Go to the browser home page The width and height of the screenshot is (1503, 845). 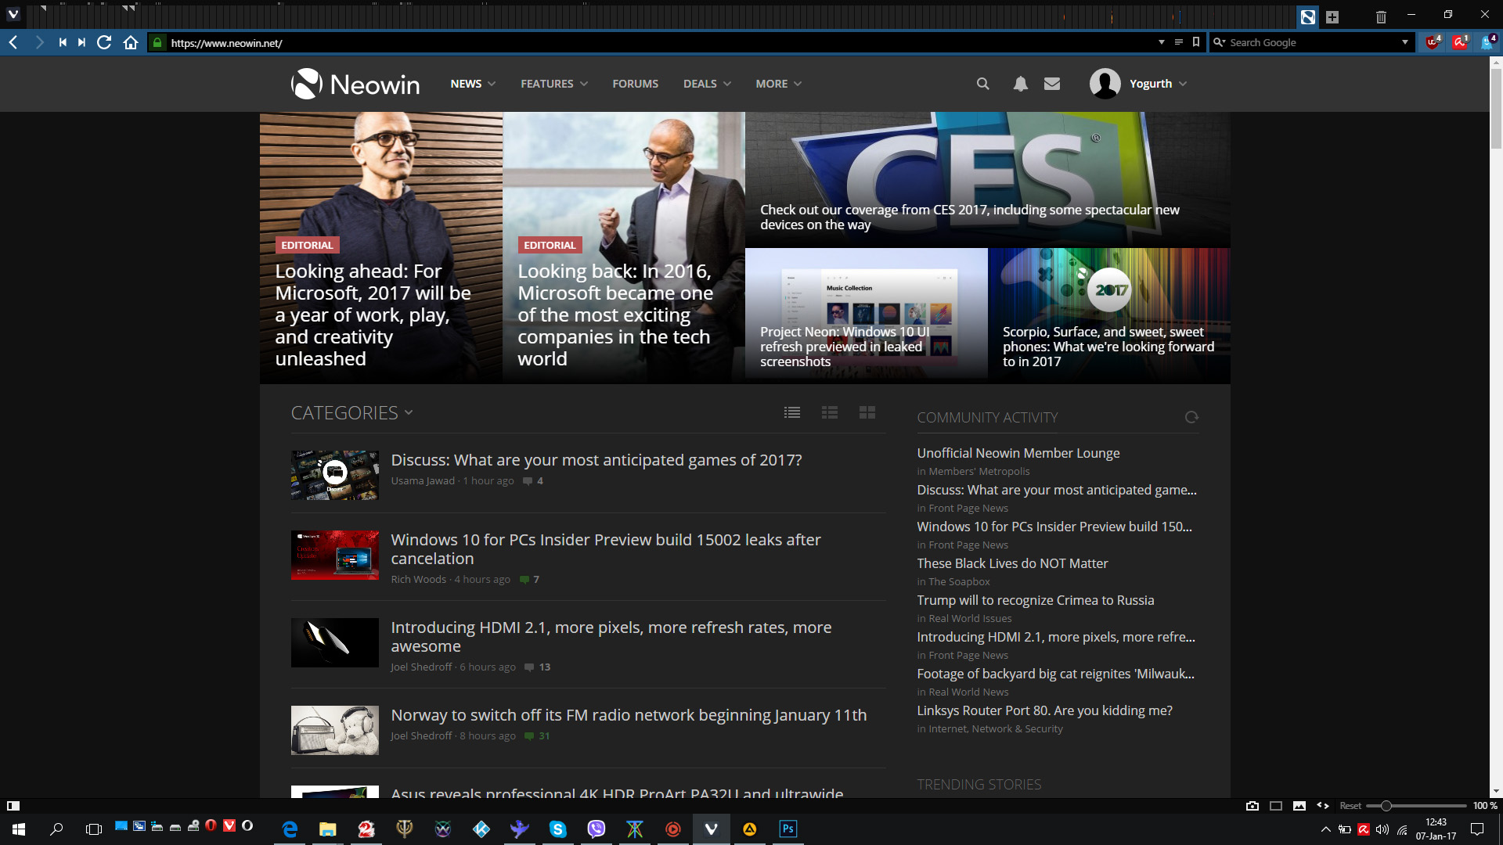tap(131, 43)
